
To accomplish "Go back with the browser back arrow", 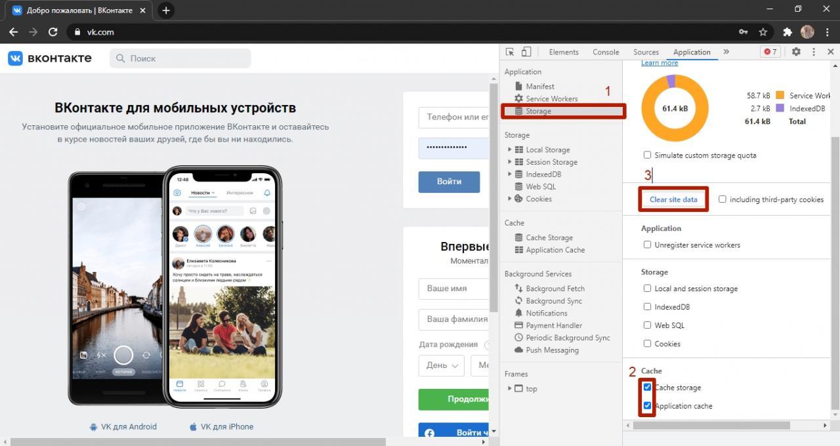I will (x=13, y=31).
